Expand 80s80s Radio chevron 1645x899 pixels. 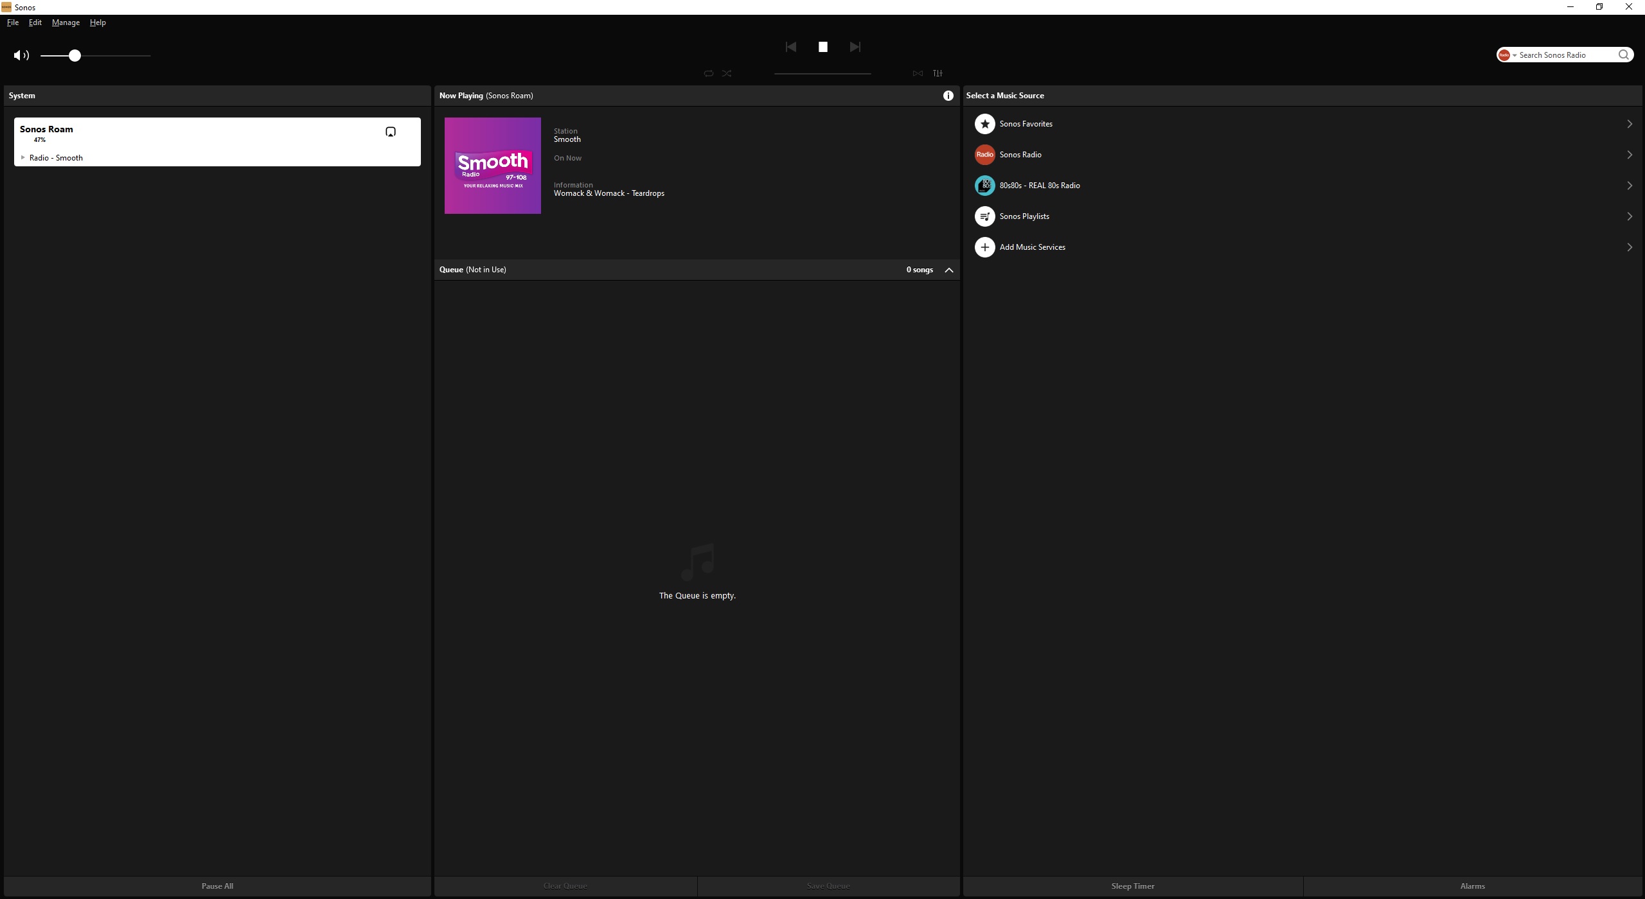pos(1630,186)
